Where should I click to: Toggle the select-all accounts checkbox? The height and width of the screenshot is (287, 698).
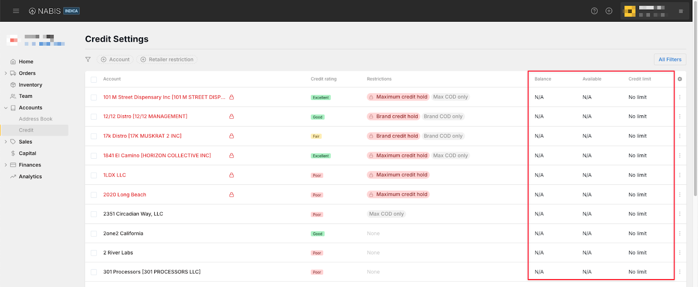[x=94, y=80]
